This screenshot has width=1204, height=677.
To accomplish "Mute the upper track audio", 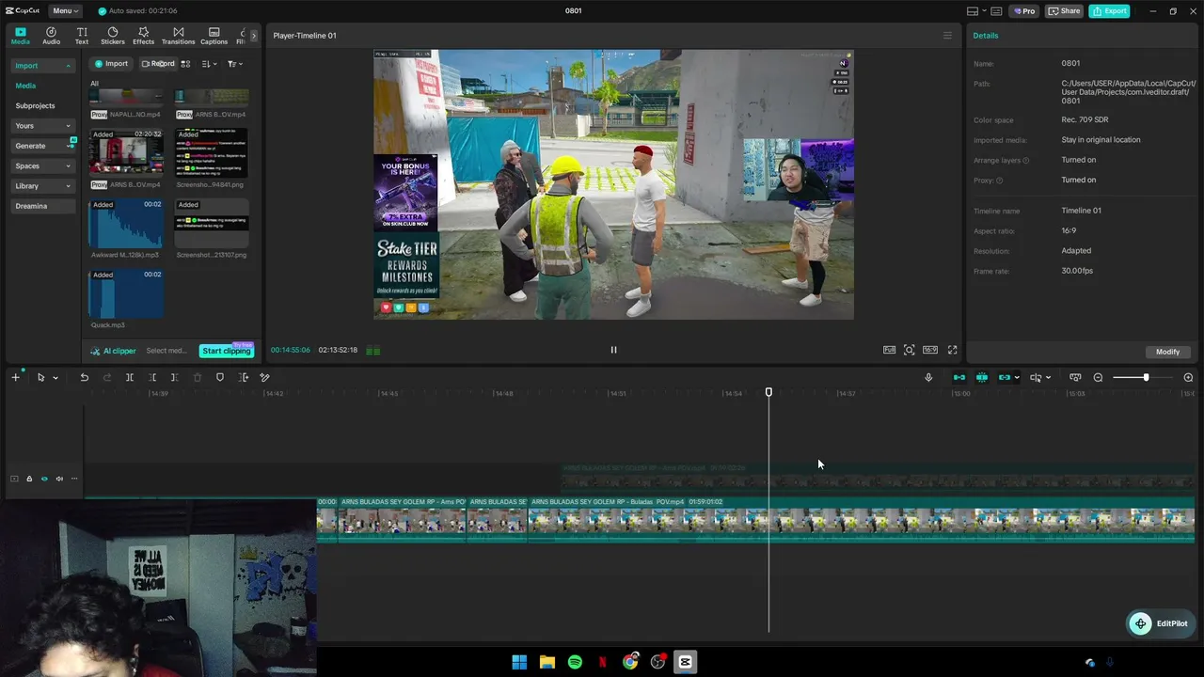I will coord(59,479).
